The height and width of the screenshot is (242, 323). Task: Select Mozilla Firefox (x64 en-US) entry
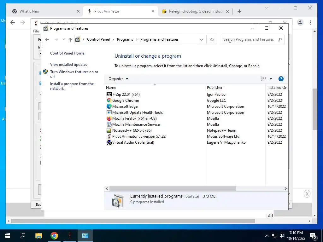(134, 118)
